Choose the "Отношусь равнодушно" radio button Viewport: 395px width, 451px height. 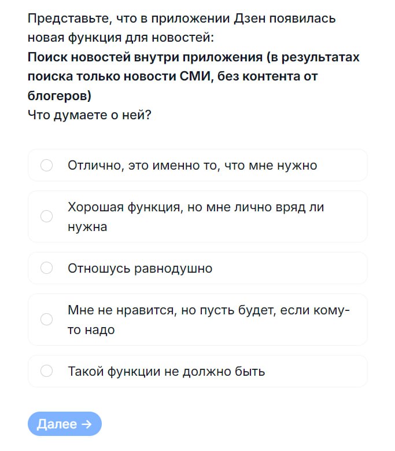point(47,268)
